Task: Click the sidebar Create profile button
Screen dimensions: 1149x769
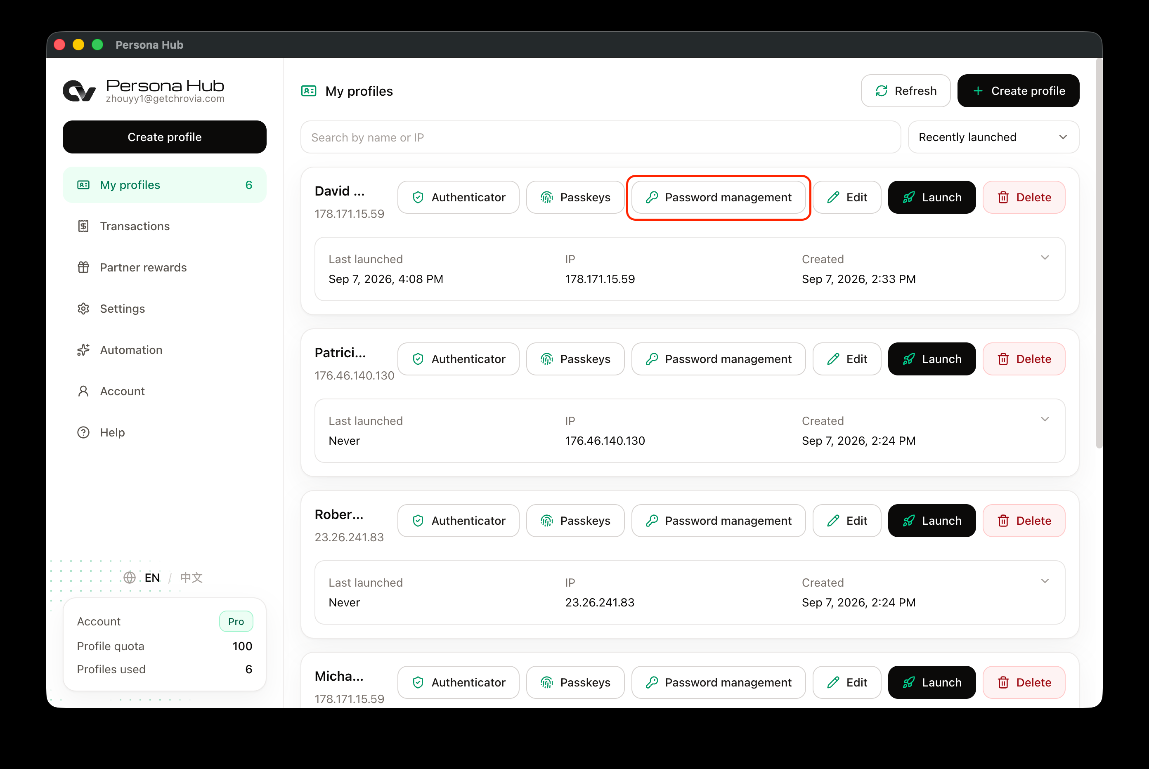Action: (164, 137)
